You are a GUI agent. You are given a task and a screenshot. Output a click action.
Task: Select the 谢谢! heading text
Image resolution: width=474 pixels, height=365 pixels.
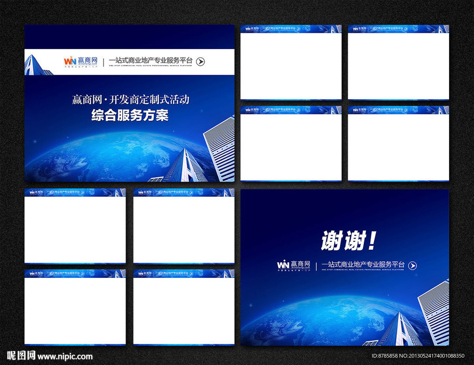[x=348, y=241]
